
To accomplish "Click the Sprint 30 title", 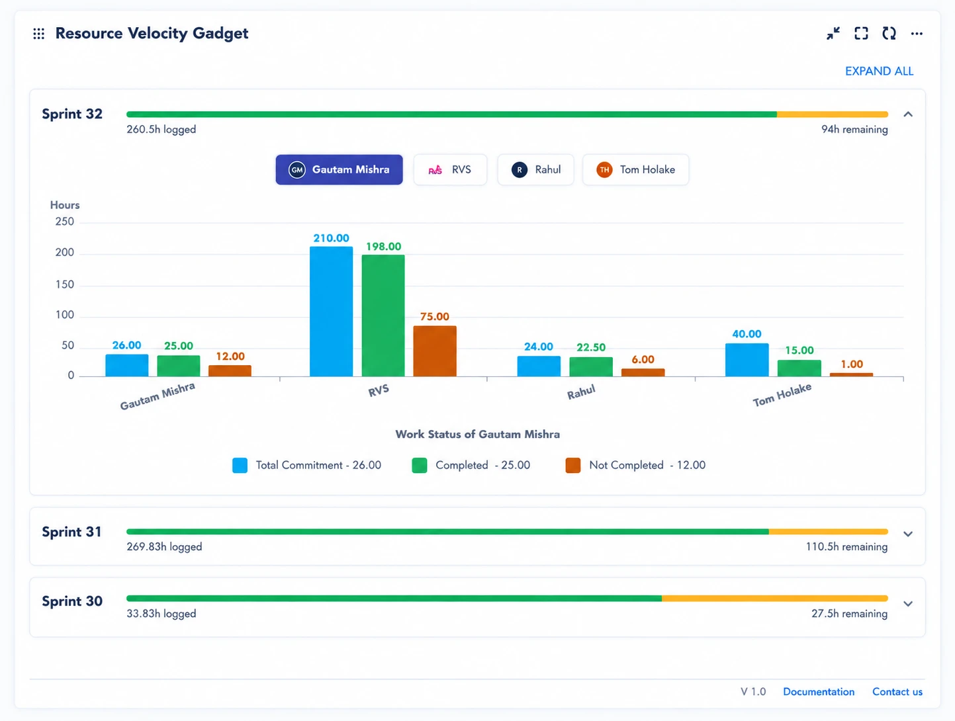I will point(72,602).
